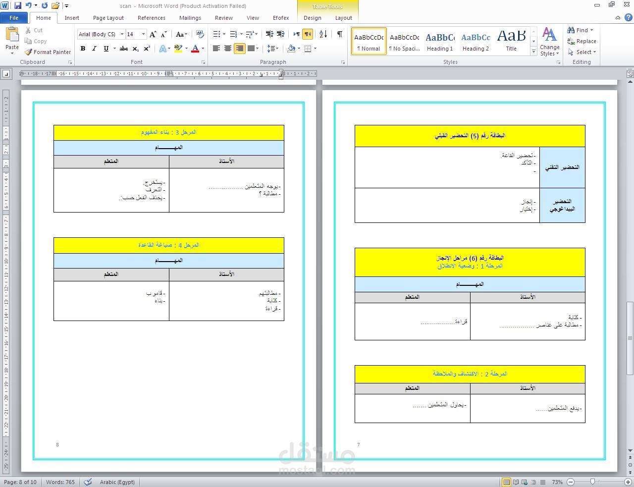Apply Subscript formatting
This screenshot has width=634, height=487.
click(x=136, y=49)
